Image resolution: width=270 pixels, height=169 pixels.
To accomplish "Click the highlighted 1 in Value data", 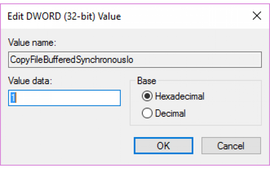I will 13,98.
